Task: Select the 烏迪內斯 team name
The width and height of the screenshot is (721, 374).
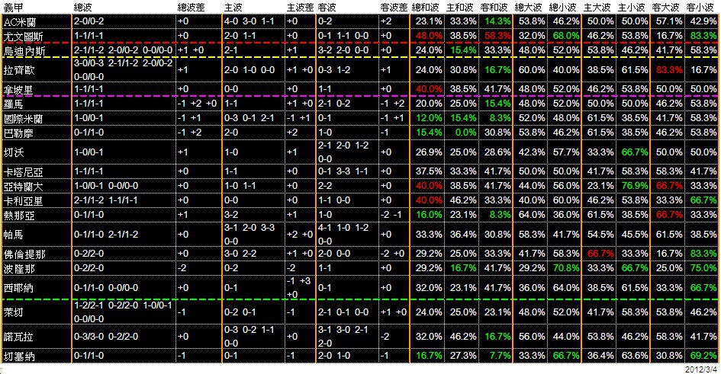Action: point(24,50)
